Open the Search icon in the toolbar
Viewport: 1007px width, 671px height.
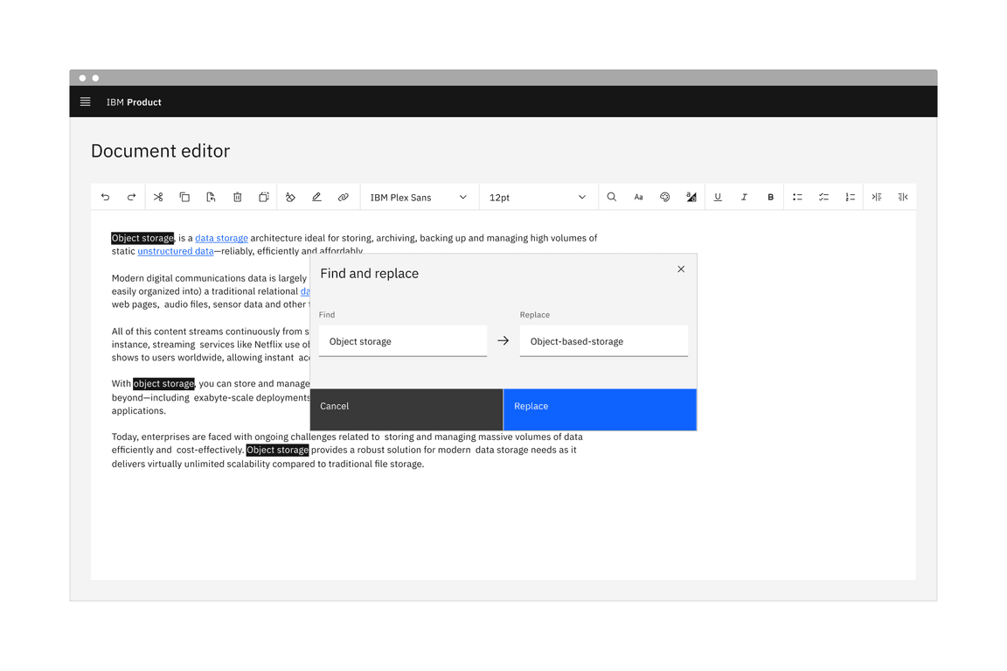[x=611, y=197]
